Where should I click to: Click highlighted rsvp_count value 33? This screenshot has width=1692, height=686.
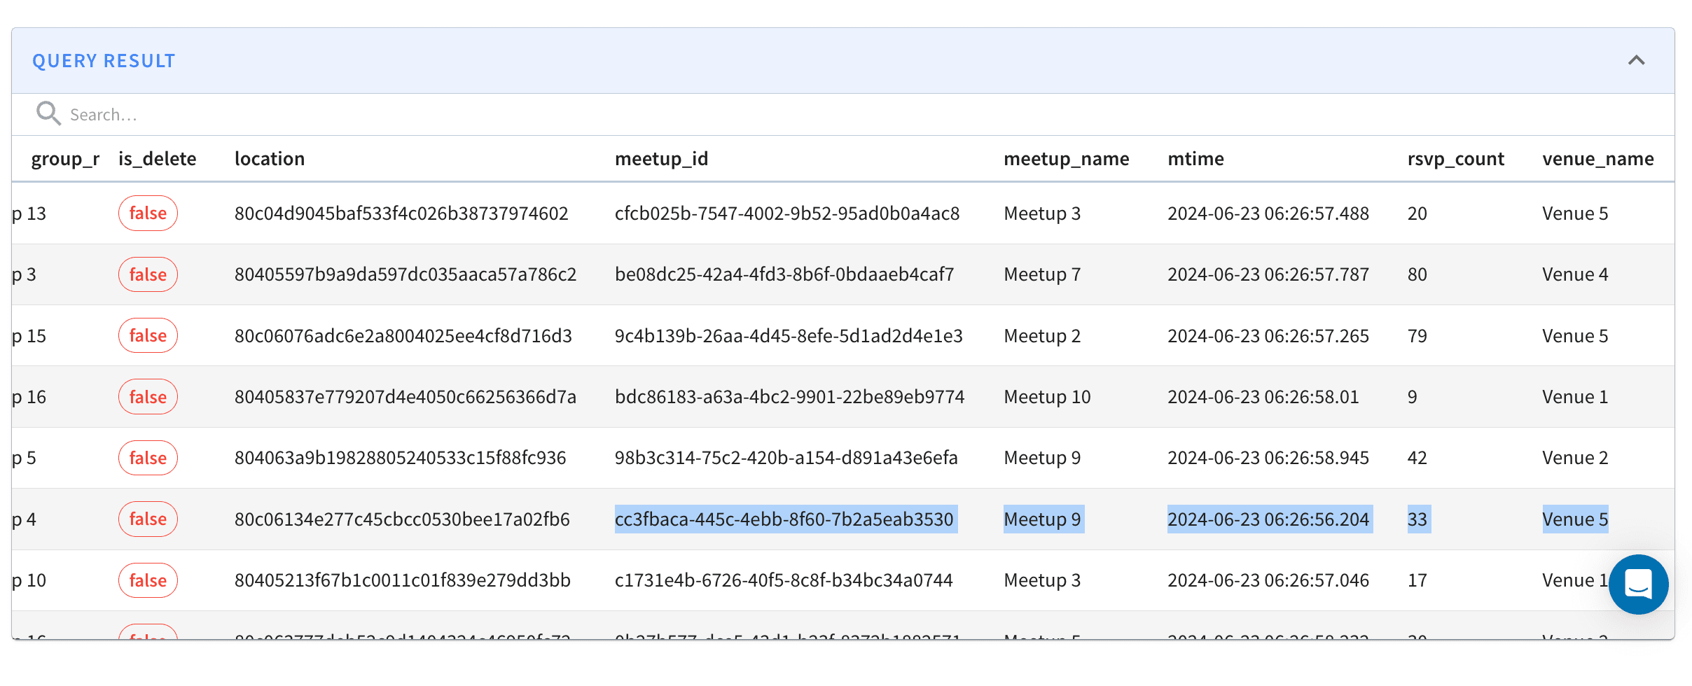tap(1419, 519)
